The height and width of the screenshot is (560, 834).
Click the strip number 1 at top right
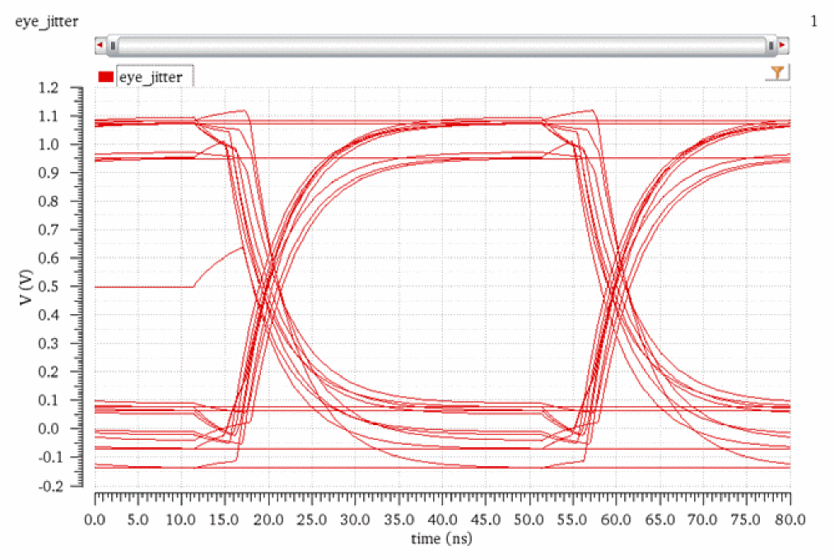[813, 21]
